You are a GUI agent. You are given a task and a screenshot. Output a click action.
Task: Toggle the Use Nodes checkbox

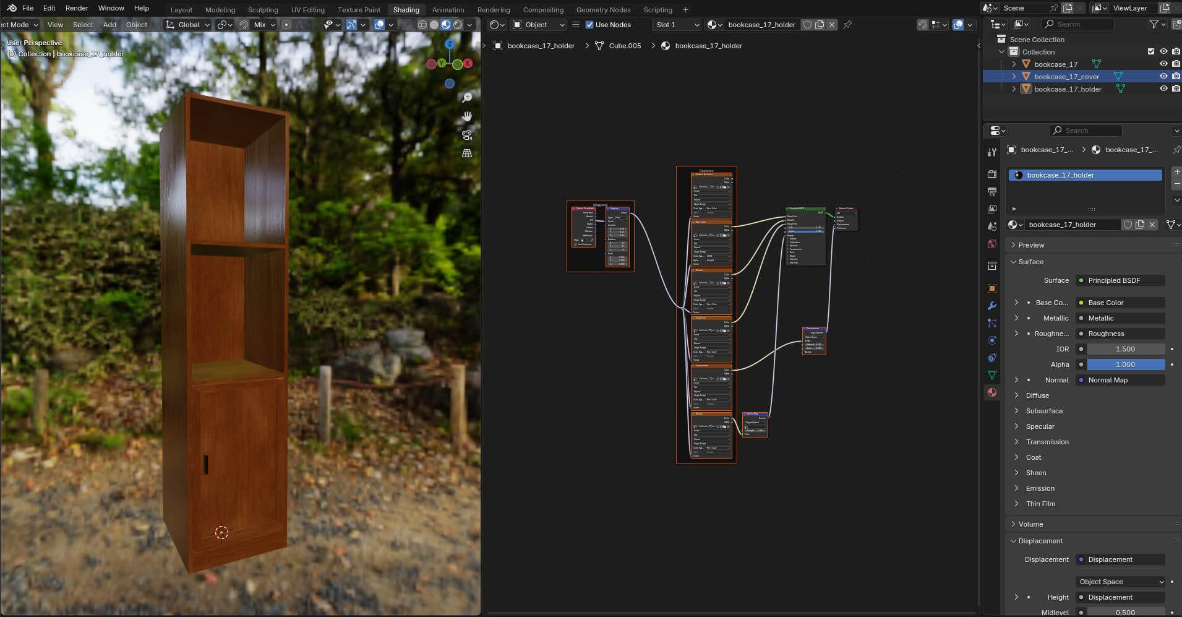point(589,25)
